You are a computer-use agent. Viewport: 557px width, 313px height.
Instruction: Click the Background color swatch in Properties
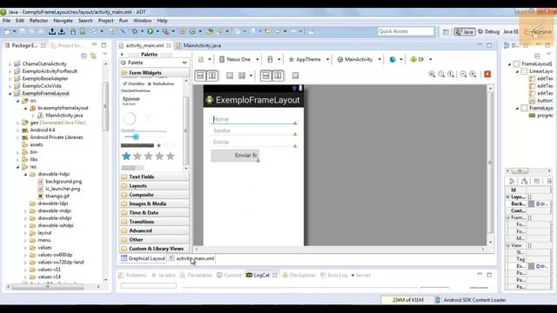pyautogui.click(x=532, y=203)
